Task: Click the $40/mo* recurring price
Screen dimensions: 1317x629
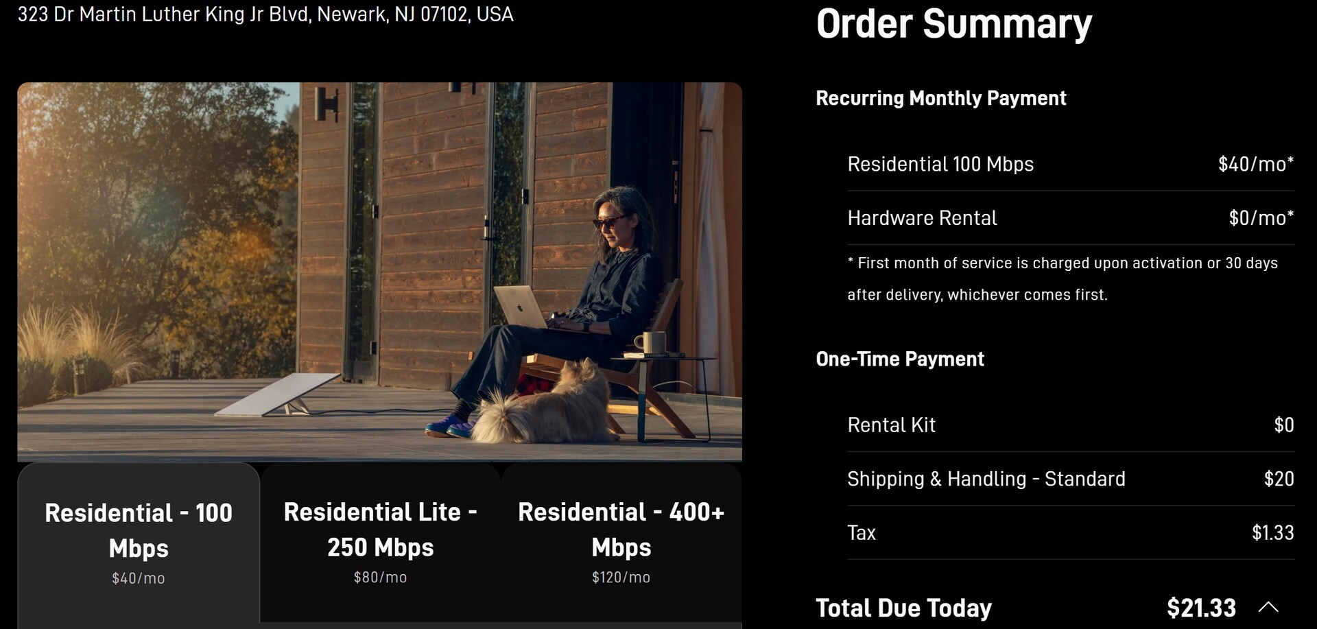Action: (x=1255, y=165)
